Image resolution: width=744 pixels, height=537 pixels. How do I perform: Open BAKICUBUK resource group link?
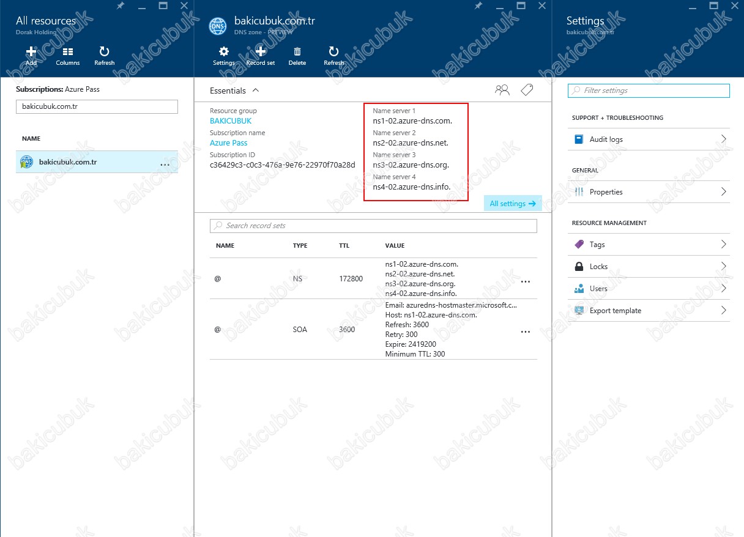point(231,121)
